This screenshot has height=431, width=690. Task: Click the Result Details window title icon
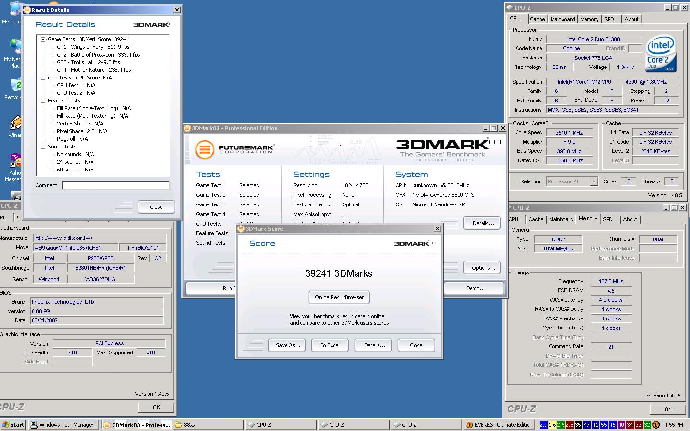28,10
